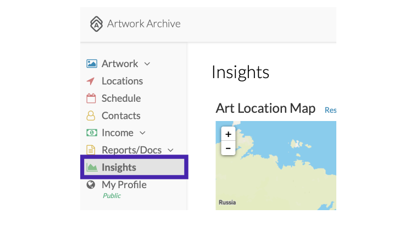Image resolution: width=416 pixels, height=225 pixels.
Task: Click the Artwork picture icon in sidebar
Action: pos(92,64)
